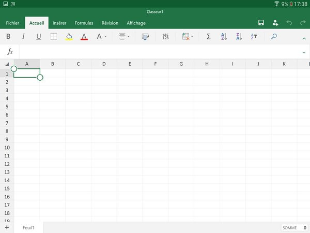Undo the last action
The image size is (310, 233).
(x=289, y=23)
